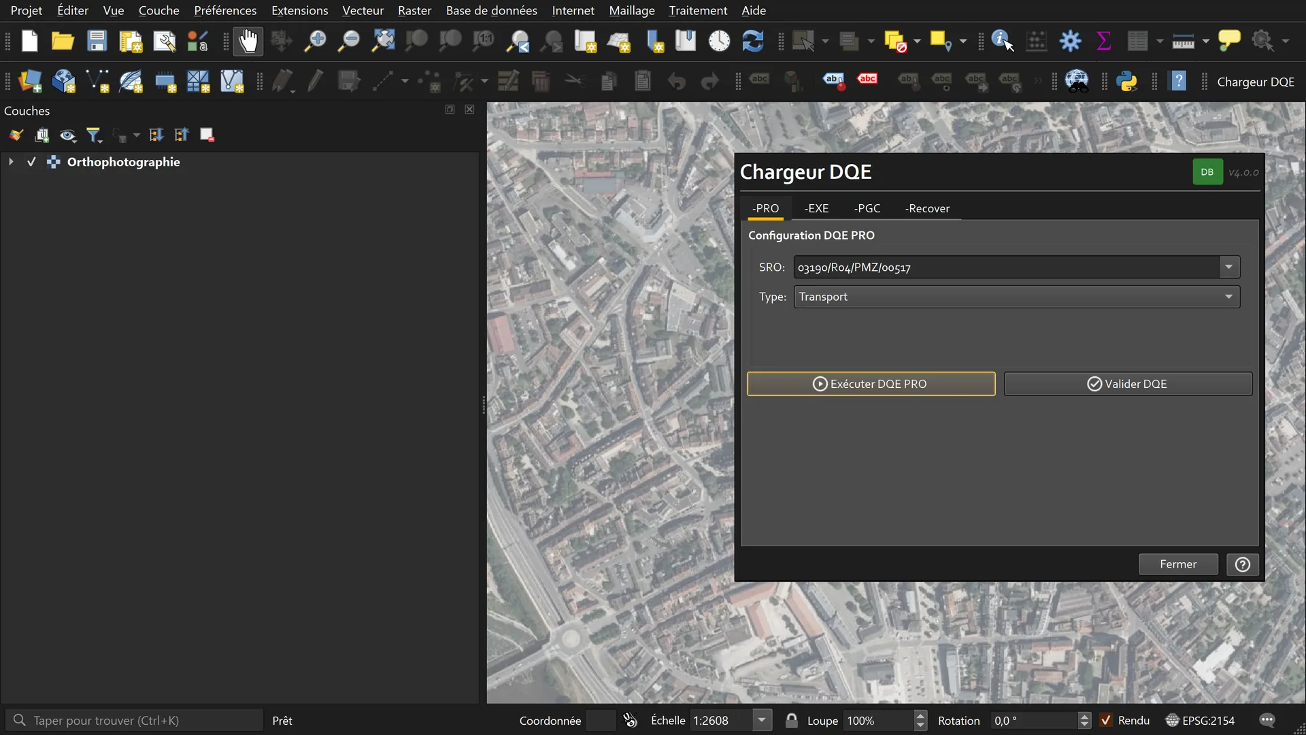Open the SRO dropdown list

[1228, 267]
